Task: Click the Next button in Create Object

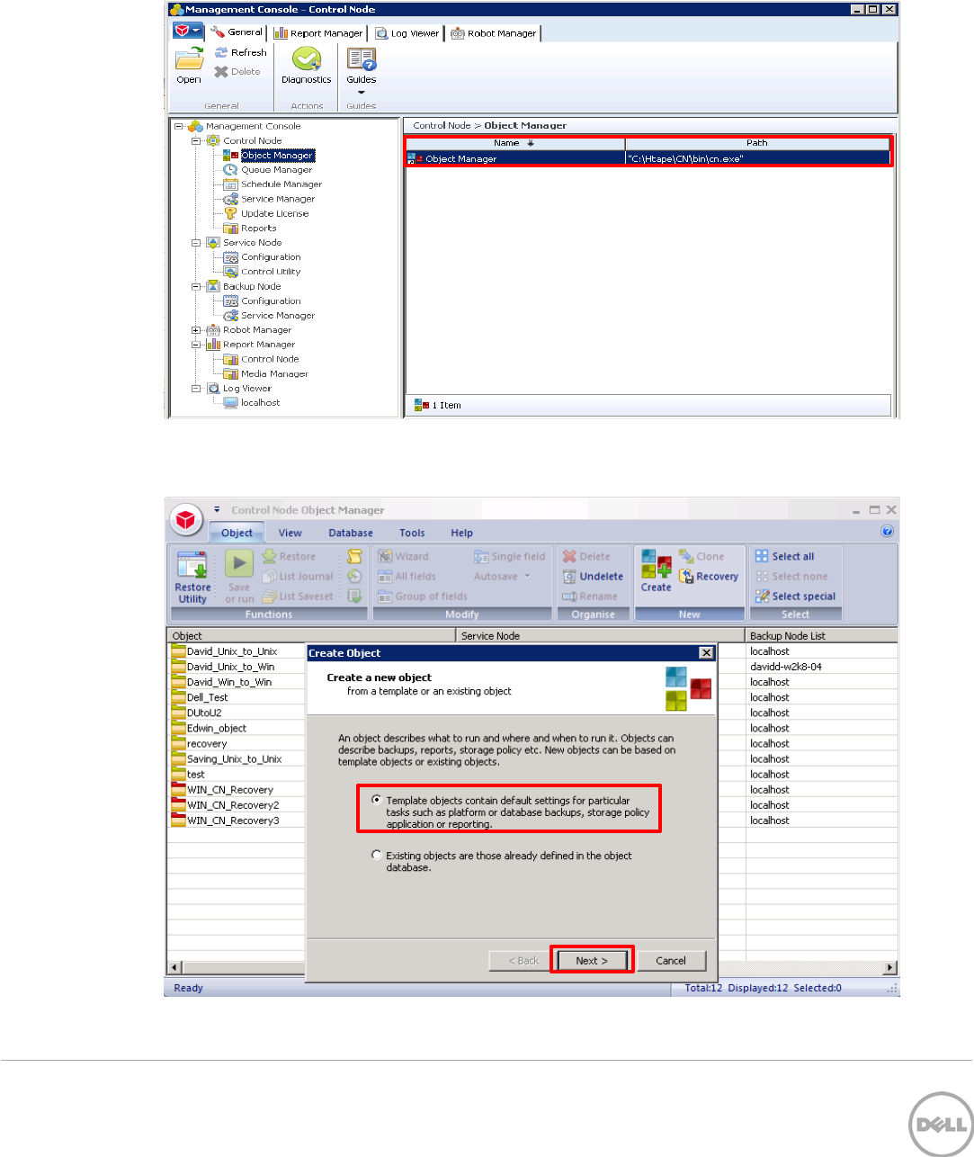Action: (592, 961)
